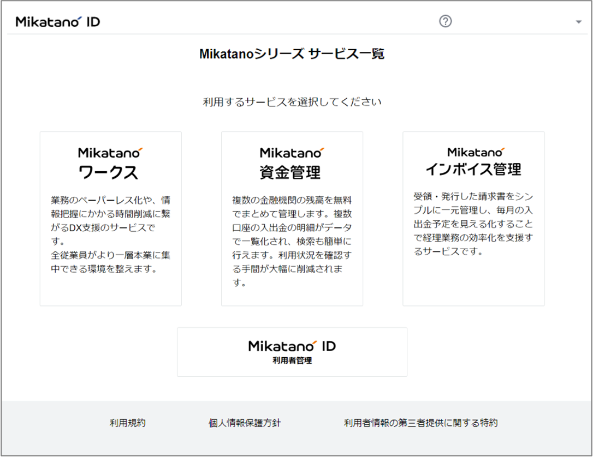Screen dimensions: 593x457
Task: Open the help question mark icon
Action: coord(445,21)
